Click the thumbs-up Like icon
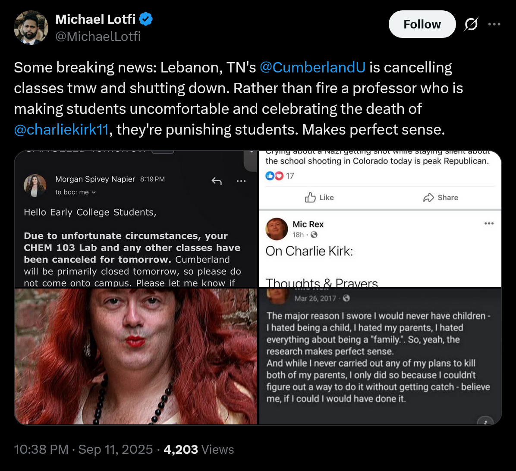Viewport: 516px width, 471px height. (x=311, y=198)
